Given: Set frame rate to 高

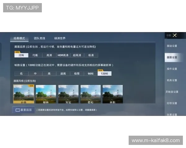Looking at the screenshot, I should (x=49, y=74).
